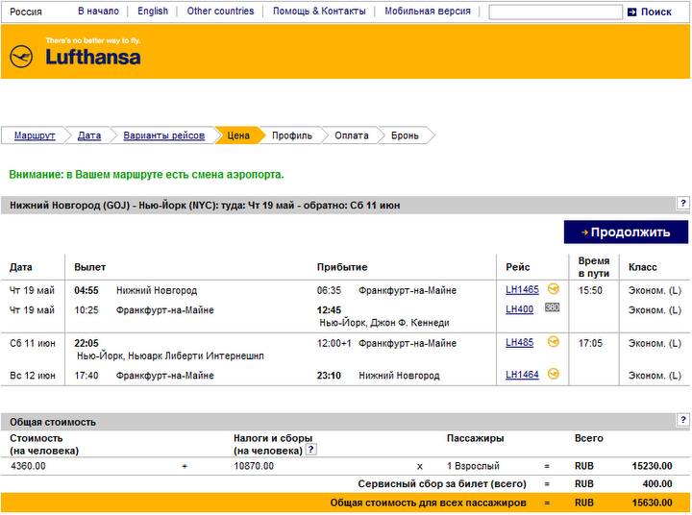Image resolution: width=692 pixels, height=515 pixels.
Task: Click date Сб 11 июн
Action: click(33, 343)
